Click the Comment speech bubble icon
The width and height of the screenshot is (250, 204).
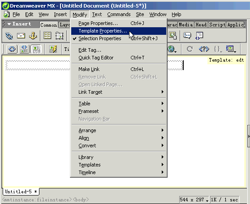187,35
